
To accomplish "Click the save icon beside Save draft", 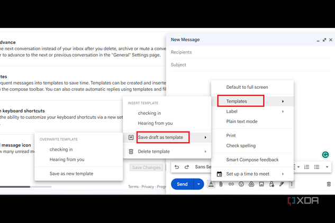I will pos(131,137).
